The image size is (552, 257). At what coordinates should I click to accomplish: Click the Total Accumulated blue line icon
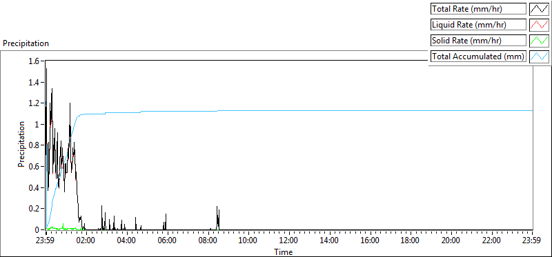(540, 56)
